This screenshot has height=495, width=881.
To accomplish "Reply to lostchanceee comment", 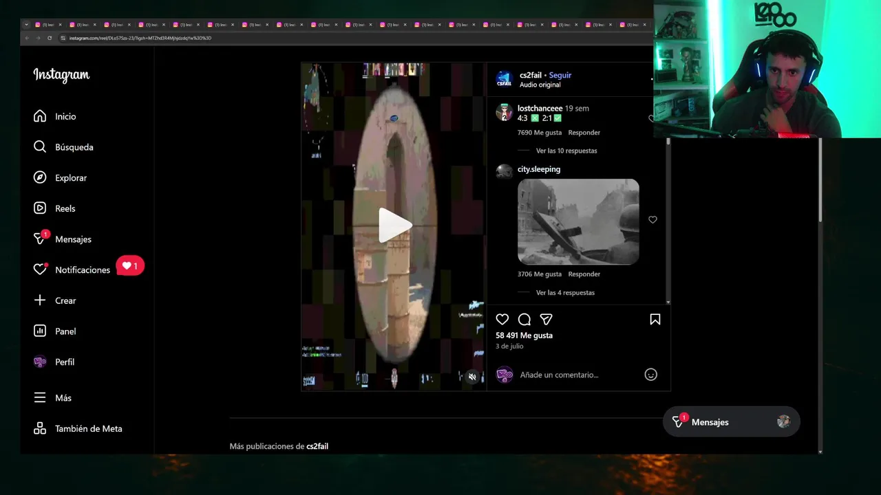I will 584,132.
